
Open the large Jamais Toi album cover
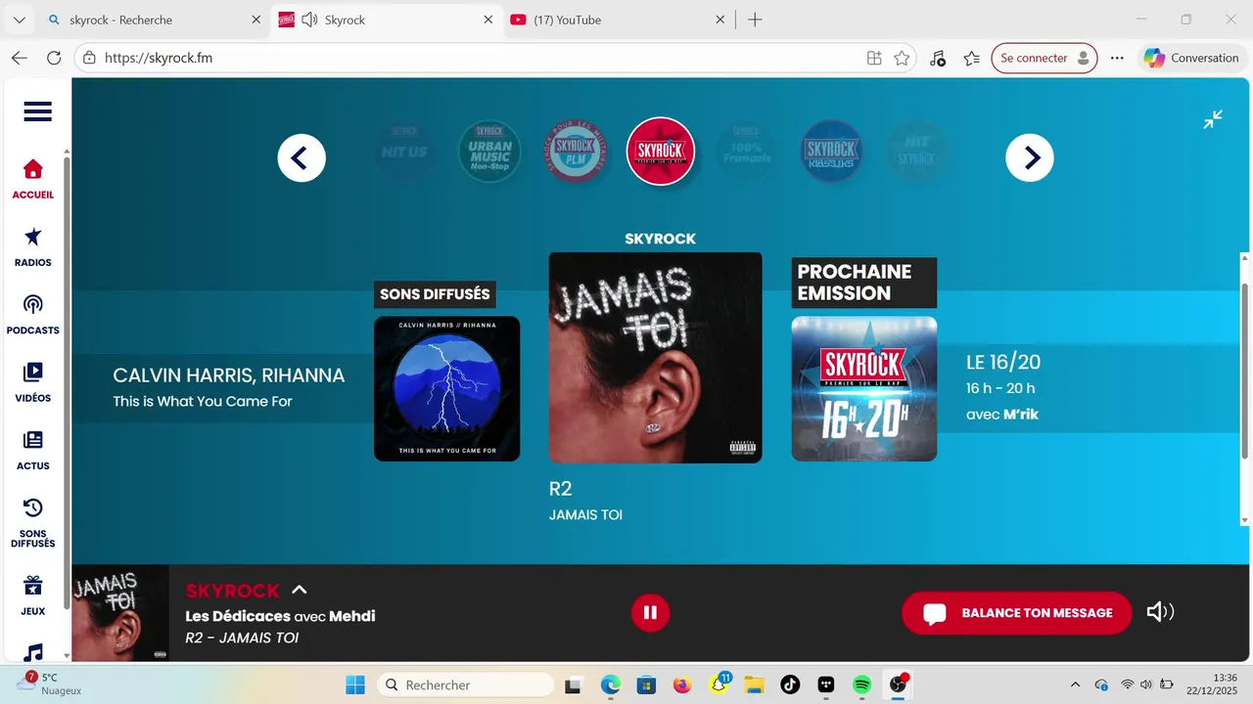coord(655,357)
